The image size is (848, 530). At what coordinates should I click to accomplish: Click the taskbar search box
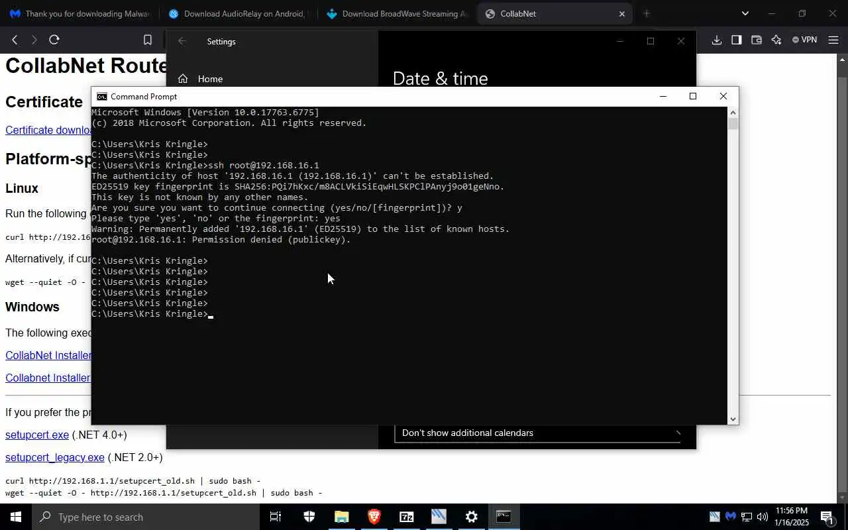click(146, 517)
